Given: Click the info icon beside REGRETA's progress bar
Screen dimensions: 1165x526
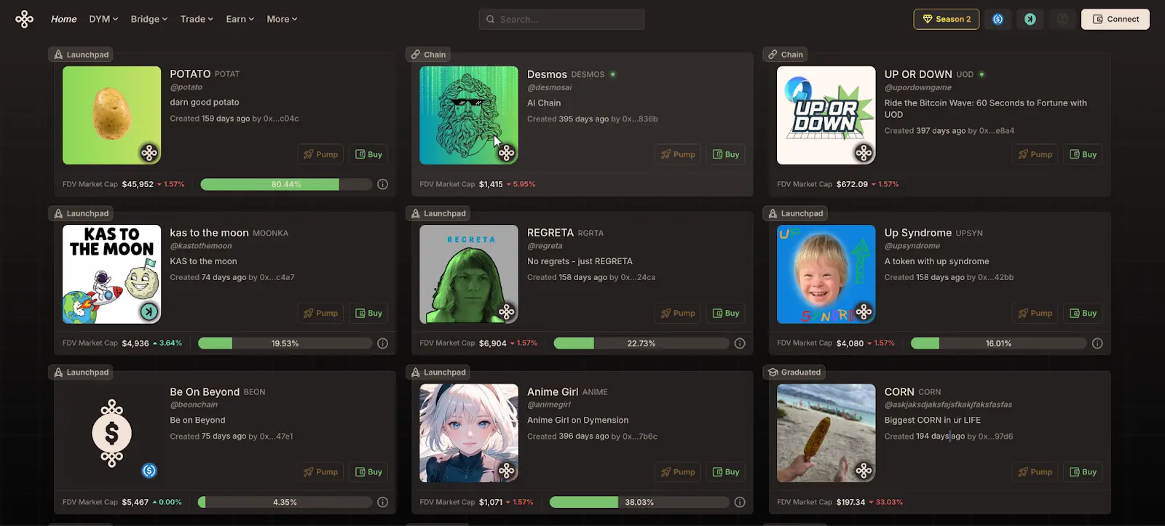Looking at the screenshot, I should coord(740,343).
